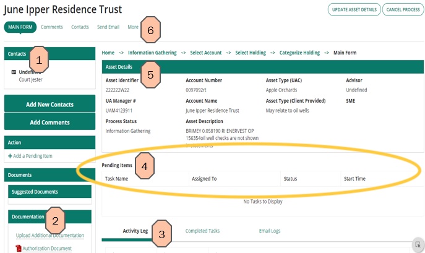Click callout number 5 on Asset Details
This screenshot has height=253, width=425.
pos(150,74)
